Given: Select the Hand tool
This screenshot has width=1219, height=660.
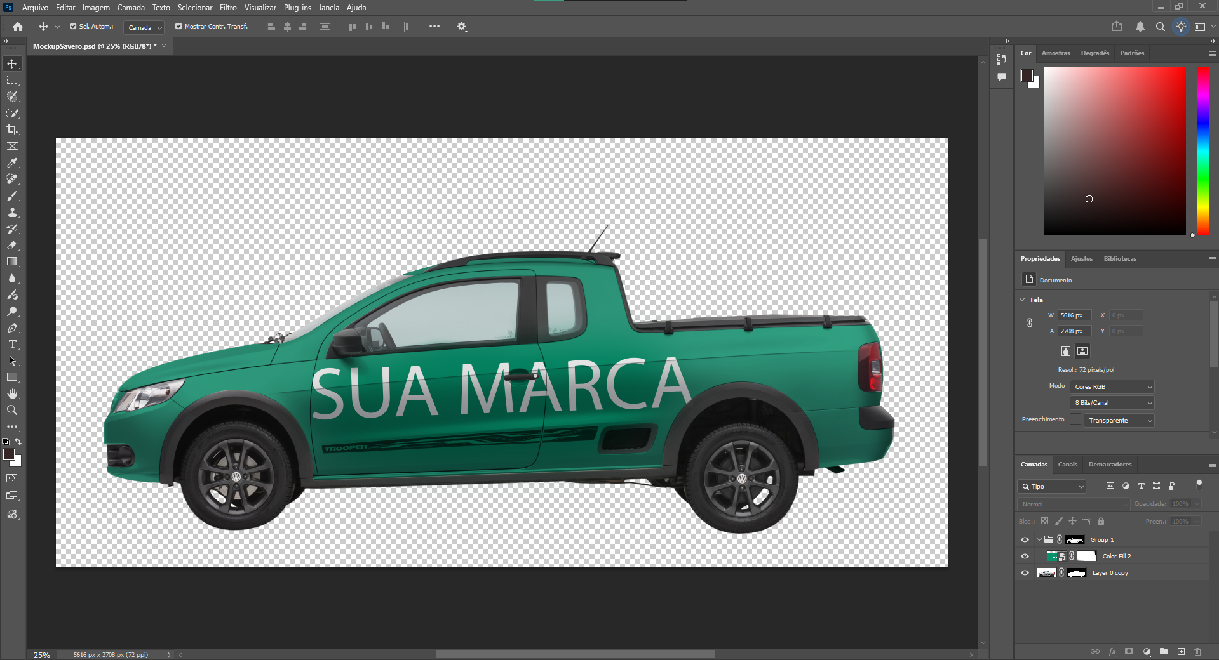Looking at the screenshot, I should 12,394.
